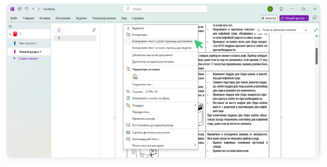Screen dimensions: 327x167
Task: Choose Копировать текст с этой страницы распечатки
Action: (x=161, y=41)
